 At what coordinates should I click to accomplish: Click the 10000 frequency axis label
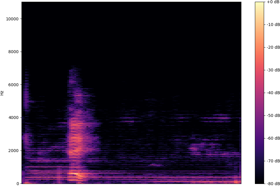coord(12,19)
